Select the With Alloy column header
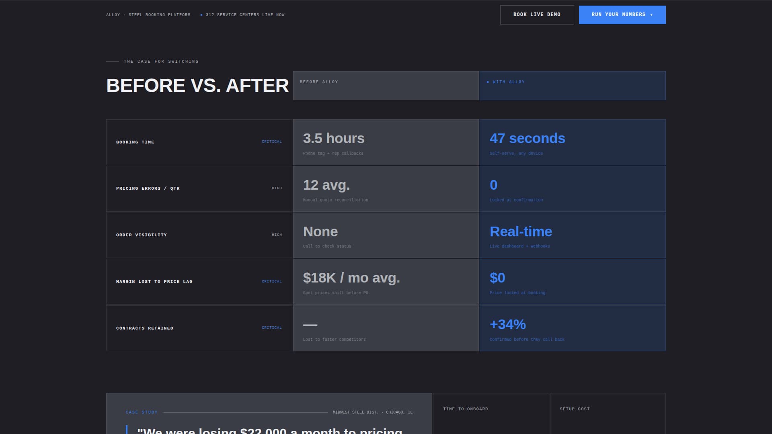 (x=572, y=86)
